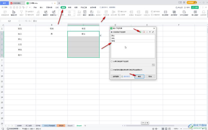
Task: Click the 全部清除 button
Action: 116,76
